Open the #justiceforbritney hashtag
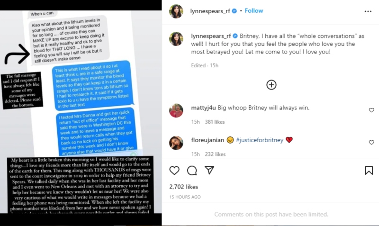The width and height of the screenshot is (379, 226). (x=260, y=140)
